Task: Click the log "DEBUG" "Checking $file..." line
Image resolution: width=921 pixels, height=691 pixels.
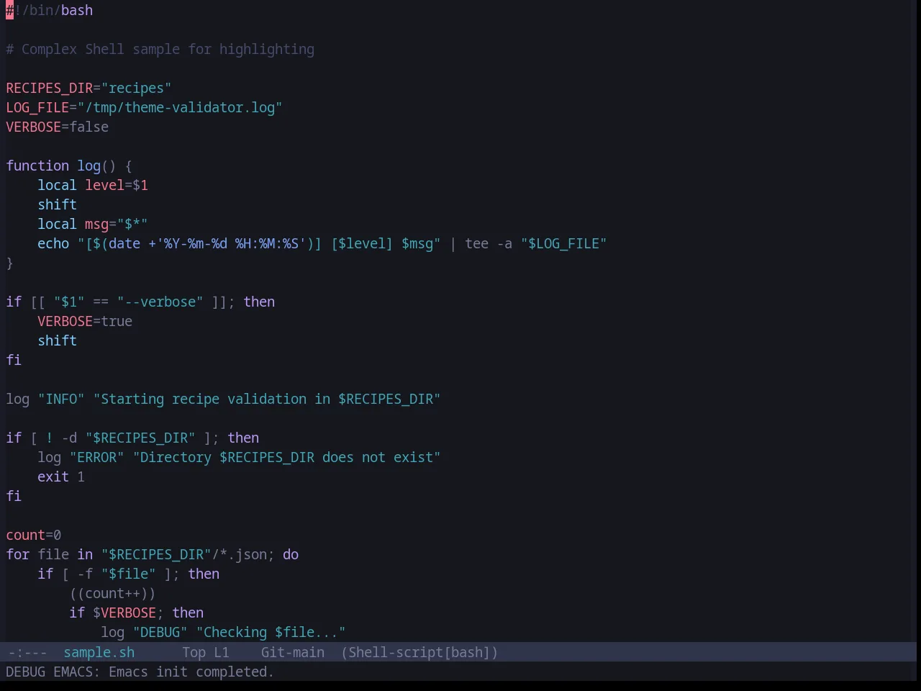Action: tap(223, 632)
